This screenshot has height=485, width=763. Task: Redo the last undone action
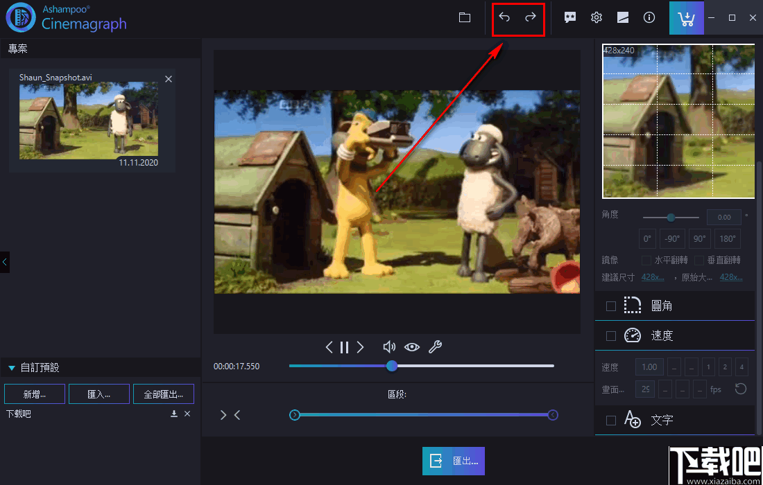point(531,17)
